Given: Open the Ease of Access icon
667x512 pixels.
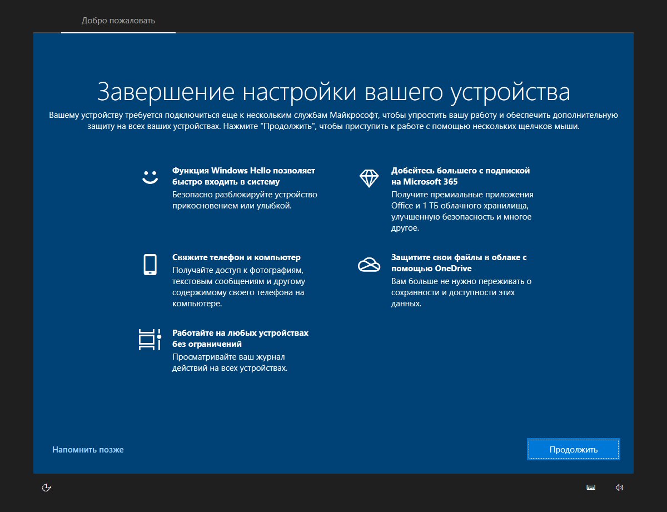Looking at the screenshot, I should click(47, 488).
